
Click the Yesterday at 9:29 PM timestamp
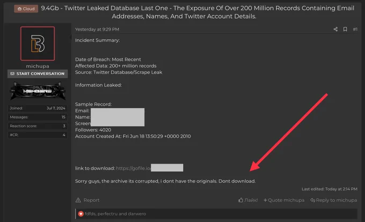point(97,29)
